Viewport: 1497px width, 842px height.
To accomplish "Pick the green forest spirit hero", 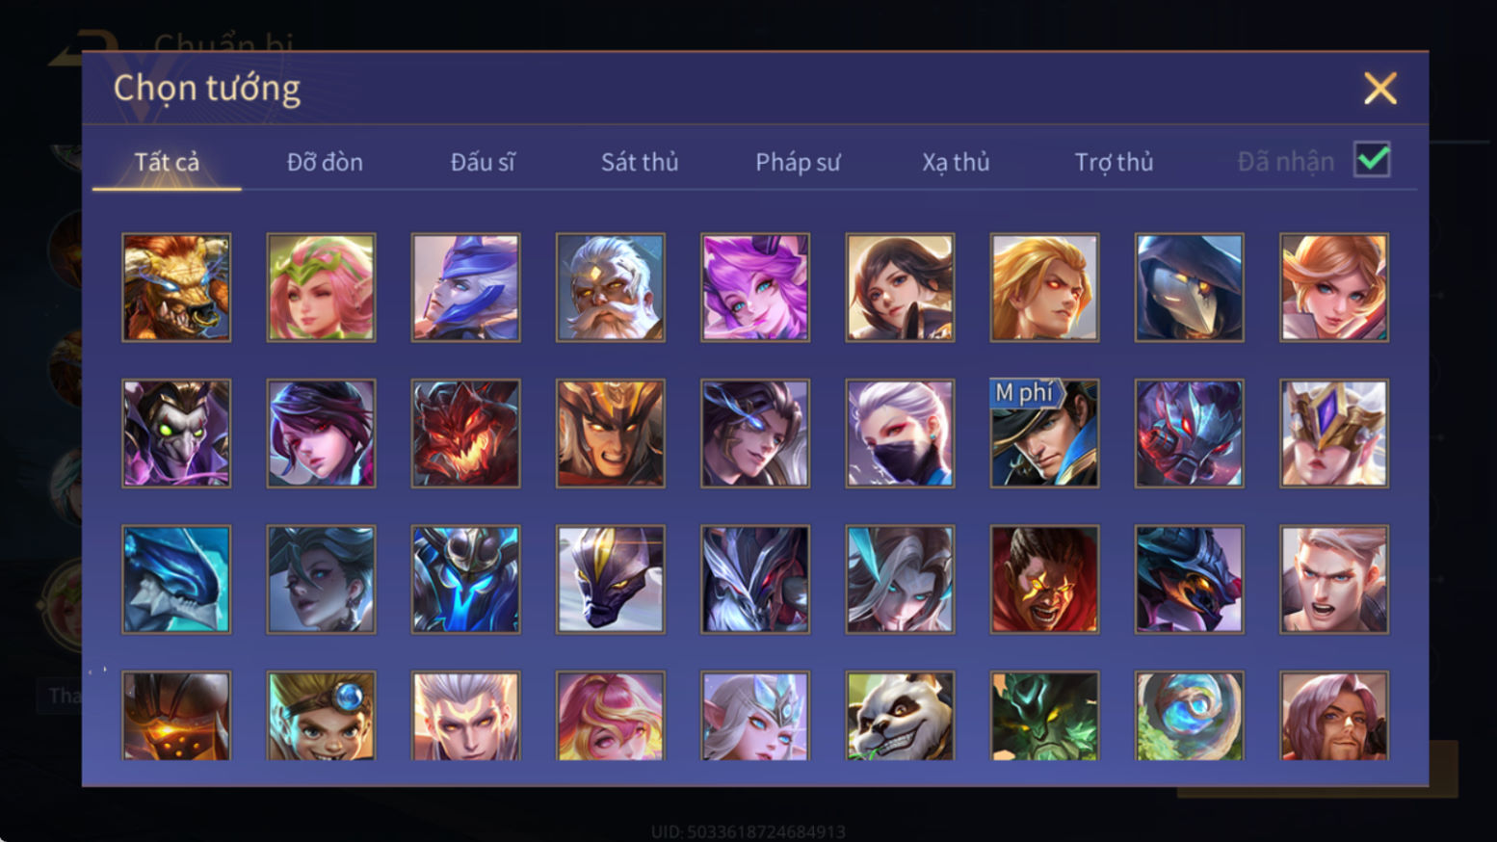I will coord(1044,716).
